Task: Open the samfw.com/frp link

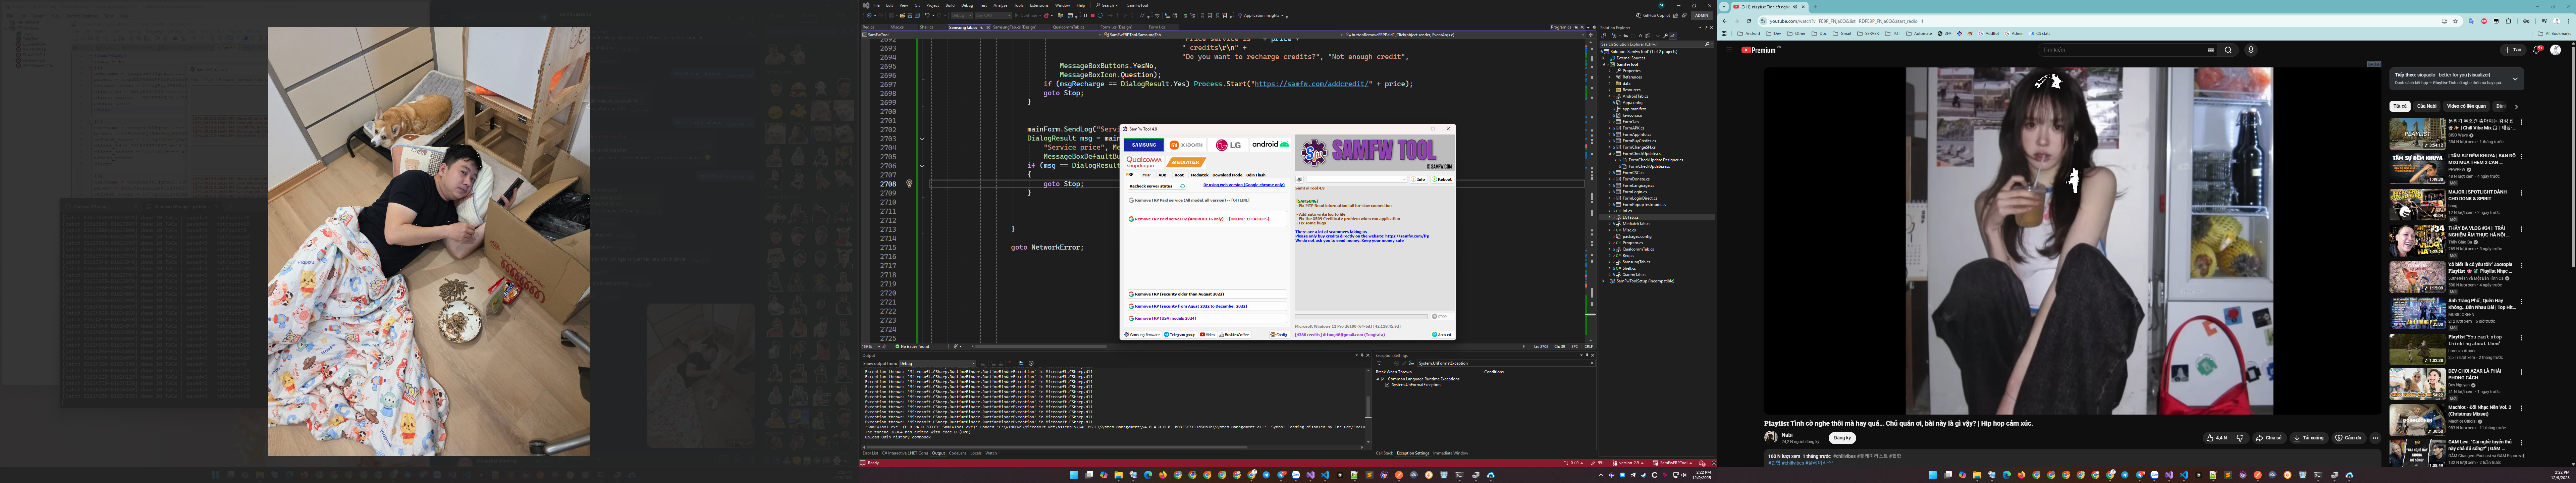Action: click(1407, 236)
